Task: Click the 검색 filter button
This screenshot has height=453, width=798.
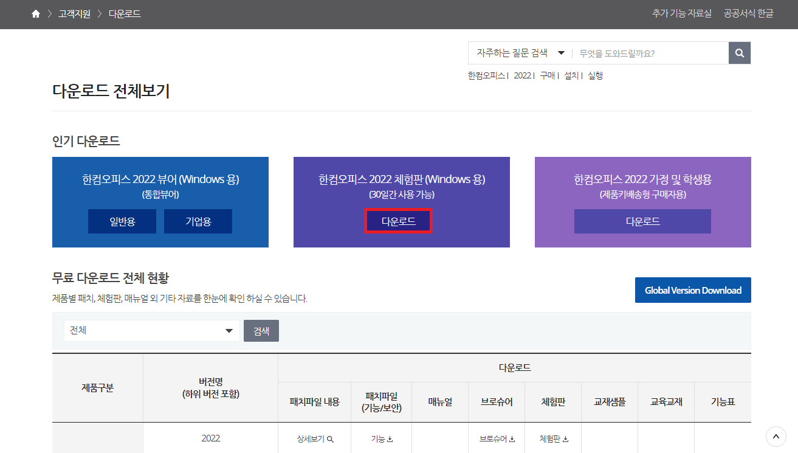Action: tap(261, 331)
